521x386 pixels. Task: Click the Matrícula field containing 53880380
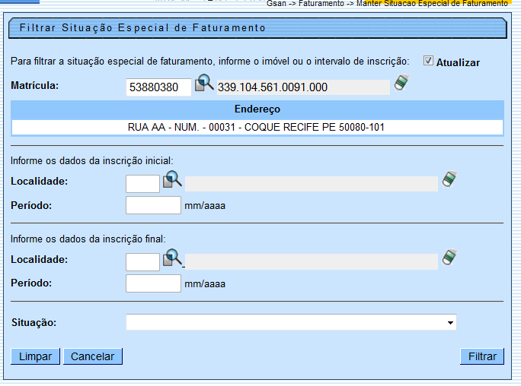click(158, 87)
